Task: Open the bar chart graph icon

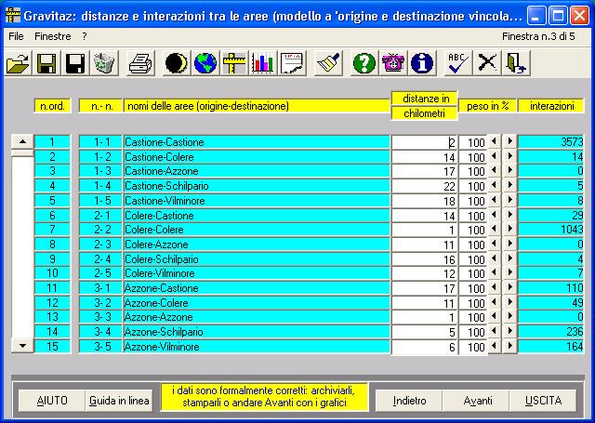Action: (x=264, y=63)
